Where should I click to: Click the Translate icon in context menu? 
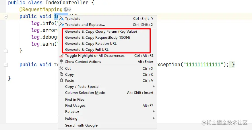pos(61,19)
